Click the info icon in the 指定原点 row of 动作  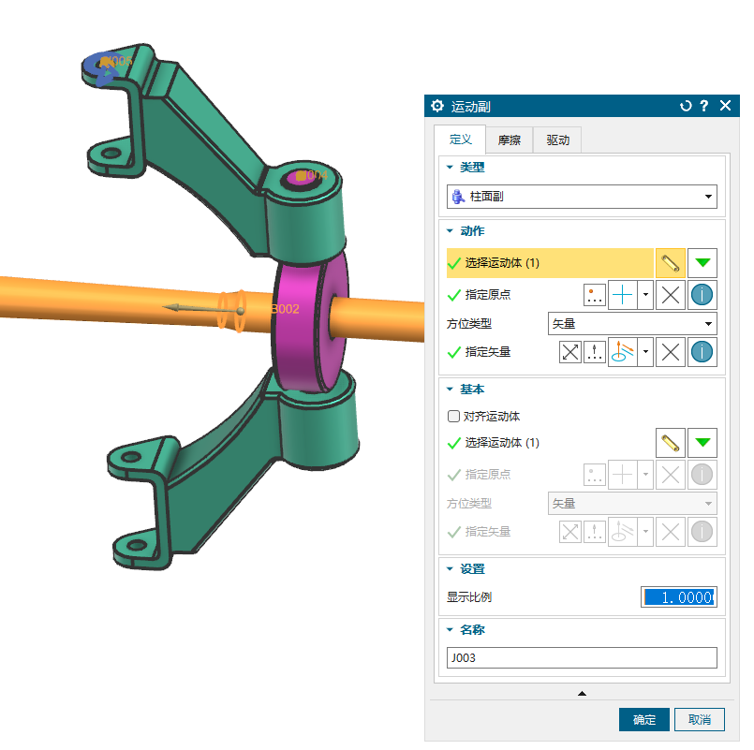702,296
